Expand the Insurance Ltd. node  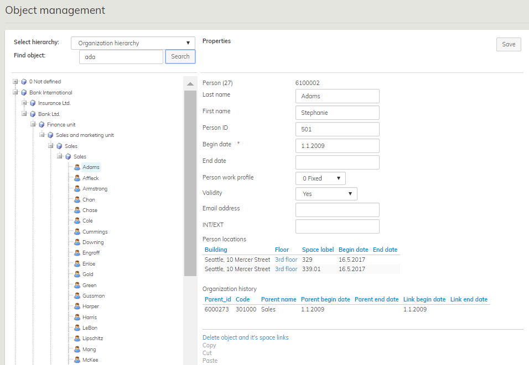[24, 103]
